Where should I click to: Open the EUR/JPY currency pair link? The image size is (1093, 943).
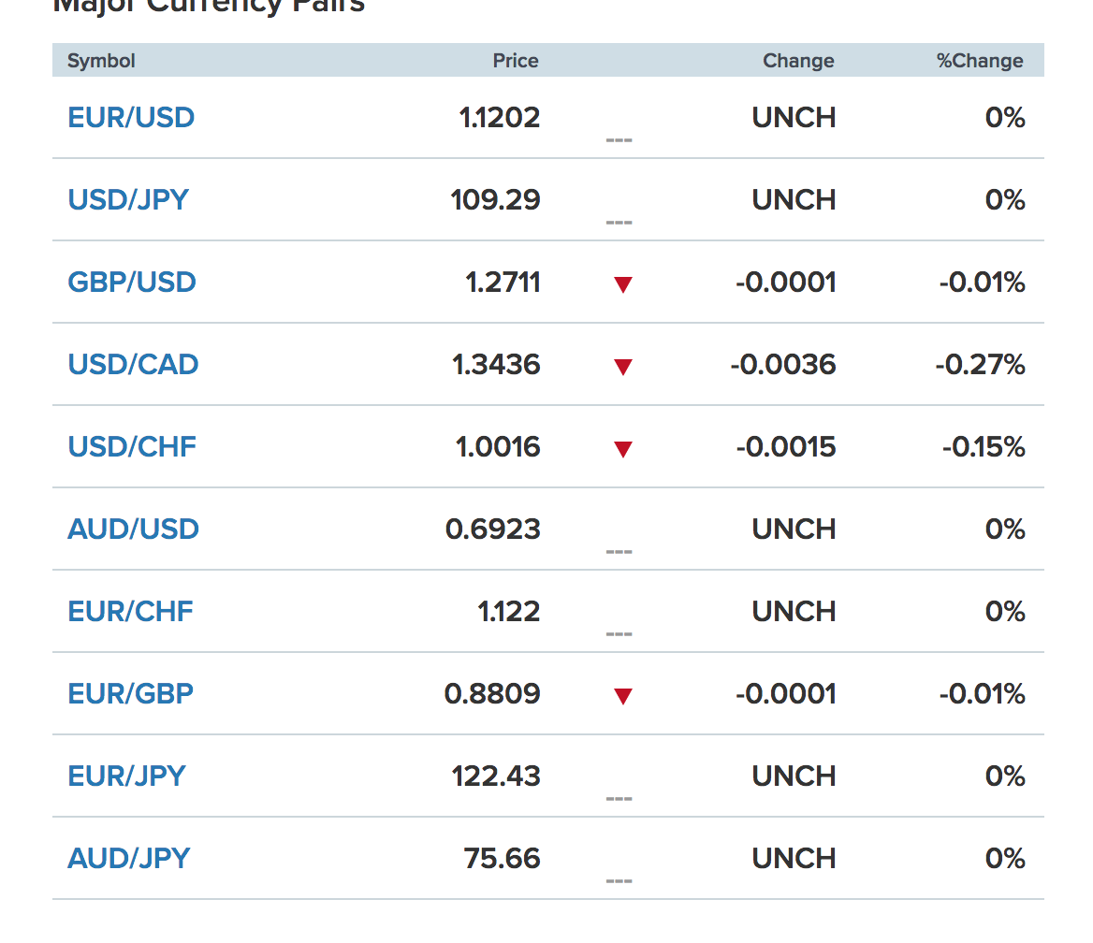click(127, 776)
